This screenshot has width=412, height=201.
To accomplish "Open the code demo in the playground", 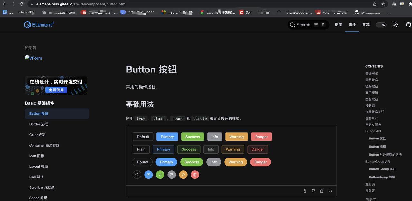I will click(x=305, y=191).
